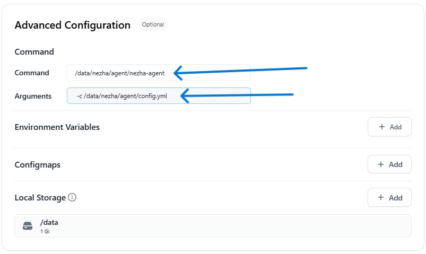Click the Local Storage heading text
Viewport: 426px width, 254px height.
pos(40,198)
